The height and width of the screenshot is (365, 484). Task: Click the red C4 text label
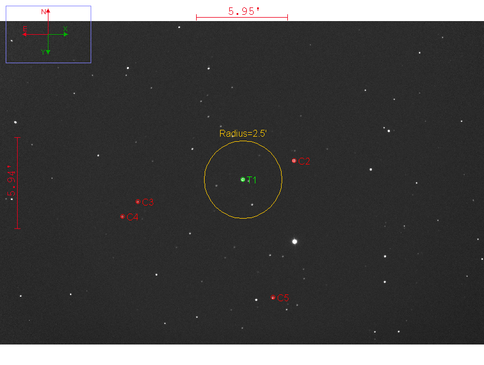click(132, 217)
